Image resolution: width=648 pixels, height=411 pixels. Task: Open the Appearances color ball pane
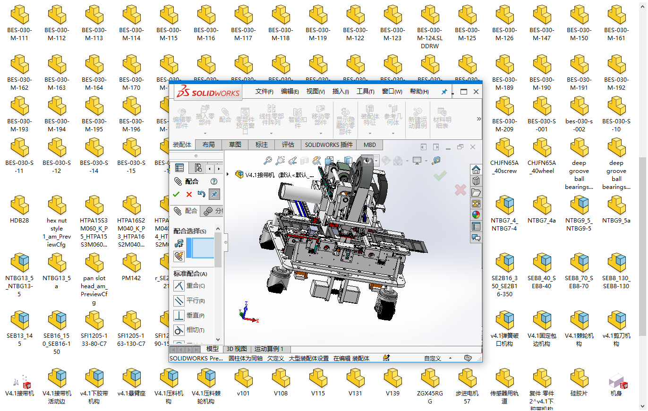476,215
